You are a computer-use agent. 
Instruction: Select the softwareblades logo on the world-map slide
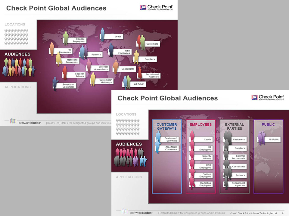click(26, 121)
